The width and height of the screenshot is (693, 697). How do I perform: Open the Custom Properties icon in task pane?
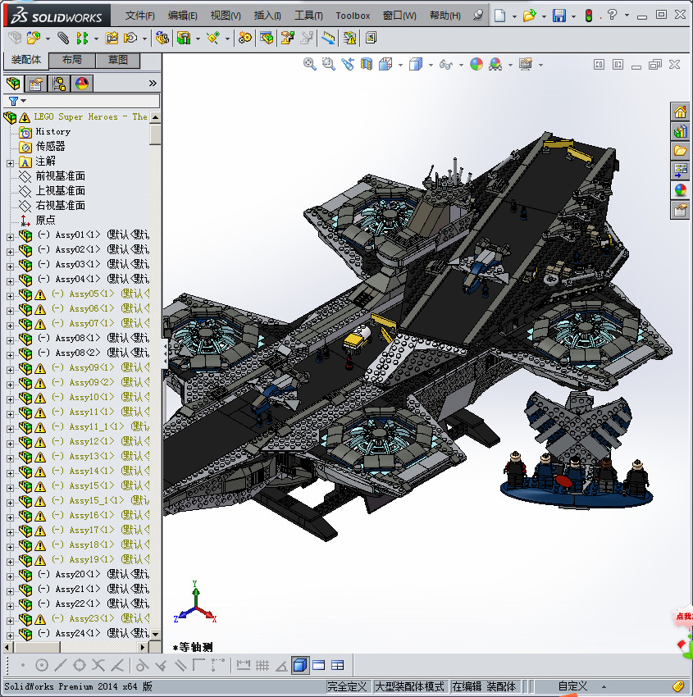coord(680,210)
